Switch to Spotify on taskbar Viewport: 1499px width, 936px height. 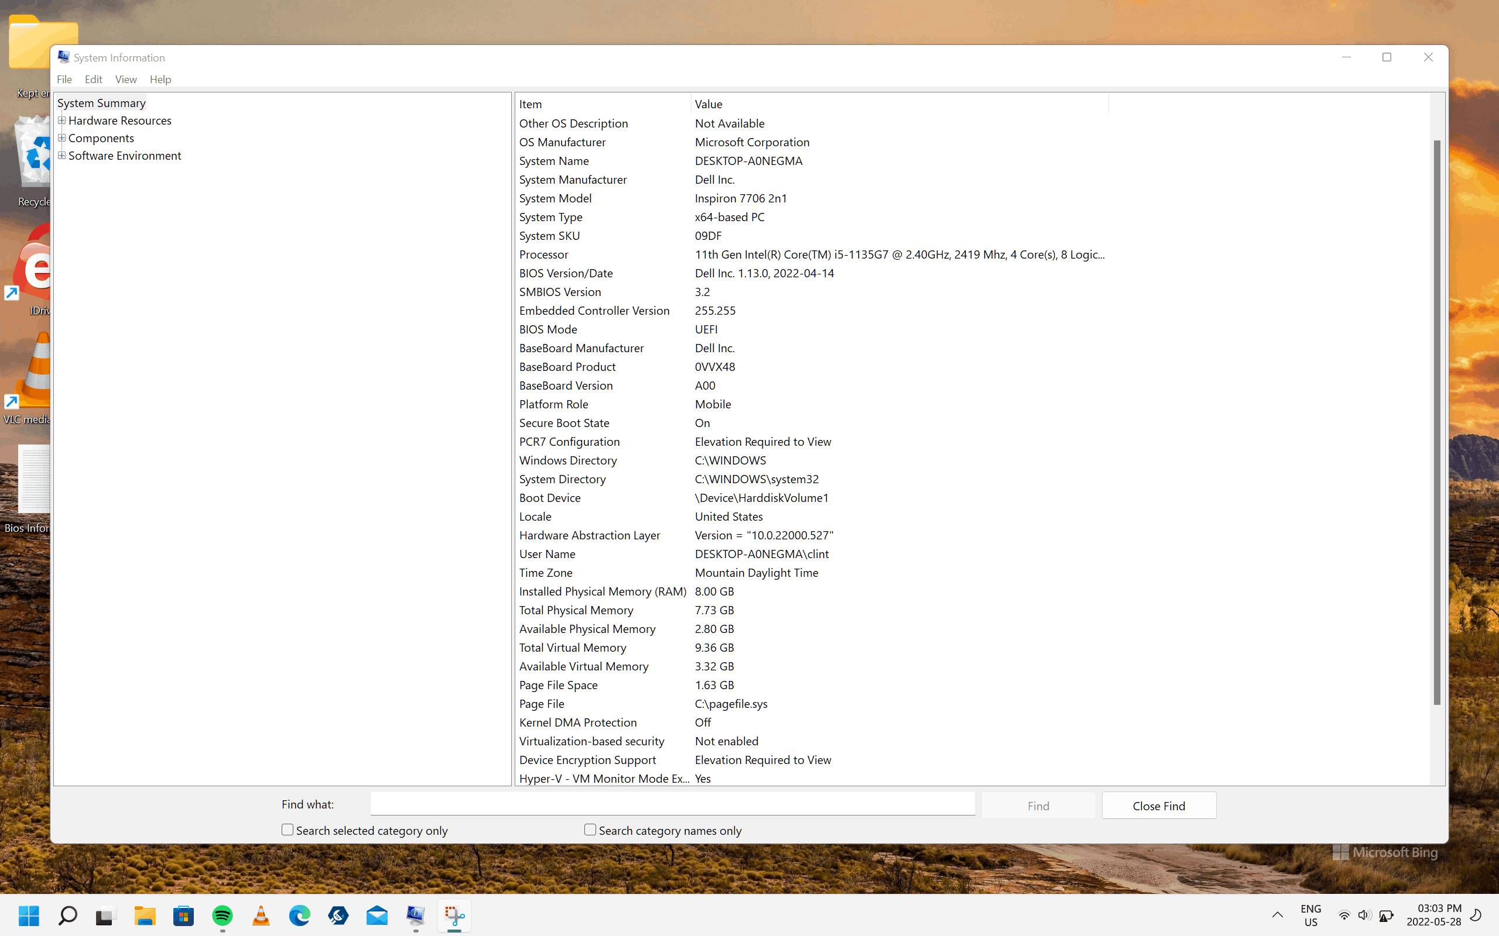point(223,915)
